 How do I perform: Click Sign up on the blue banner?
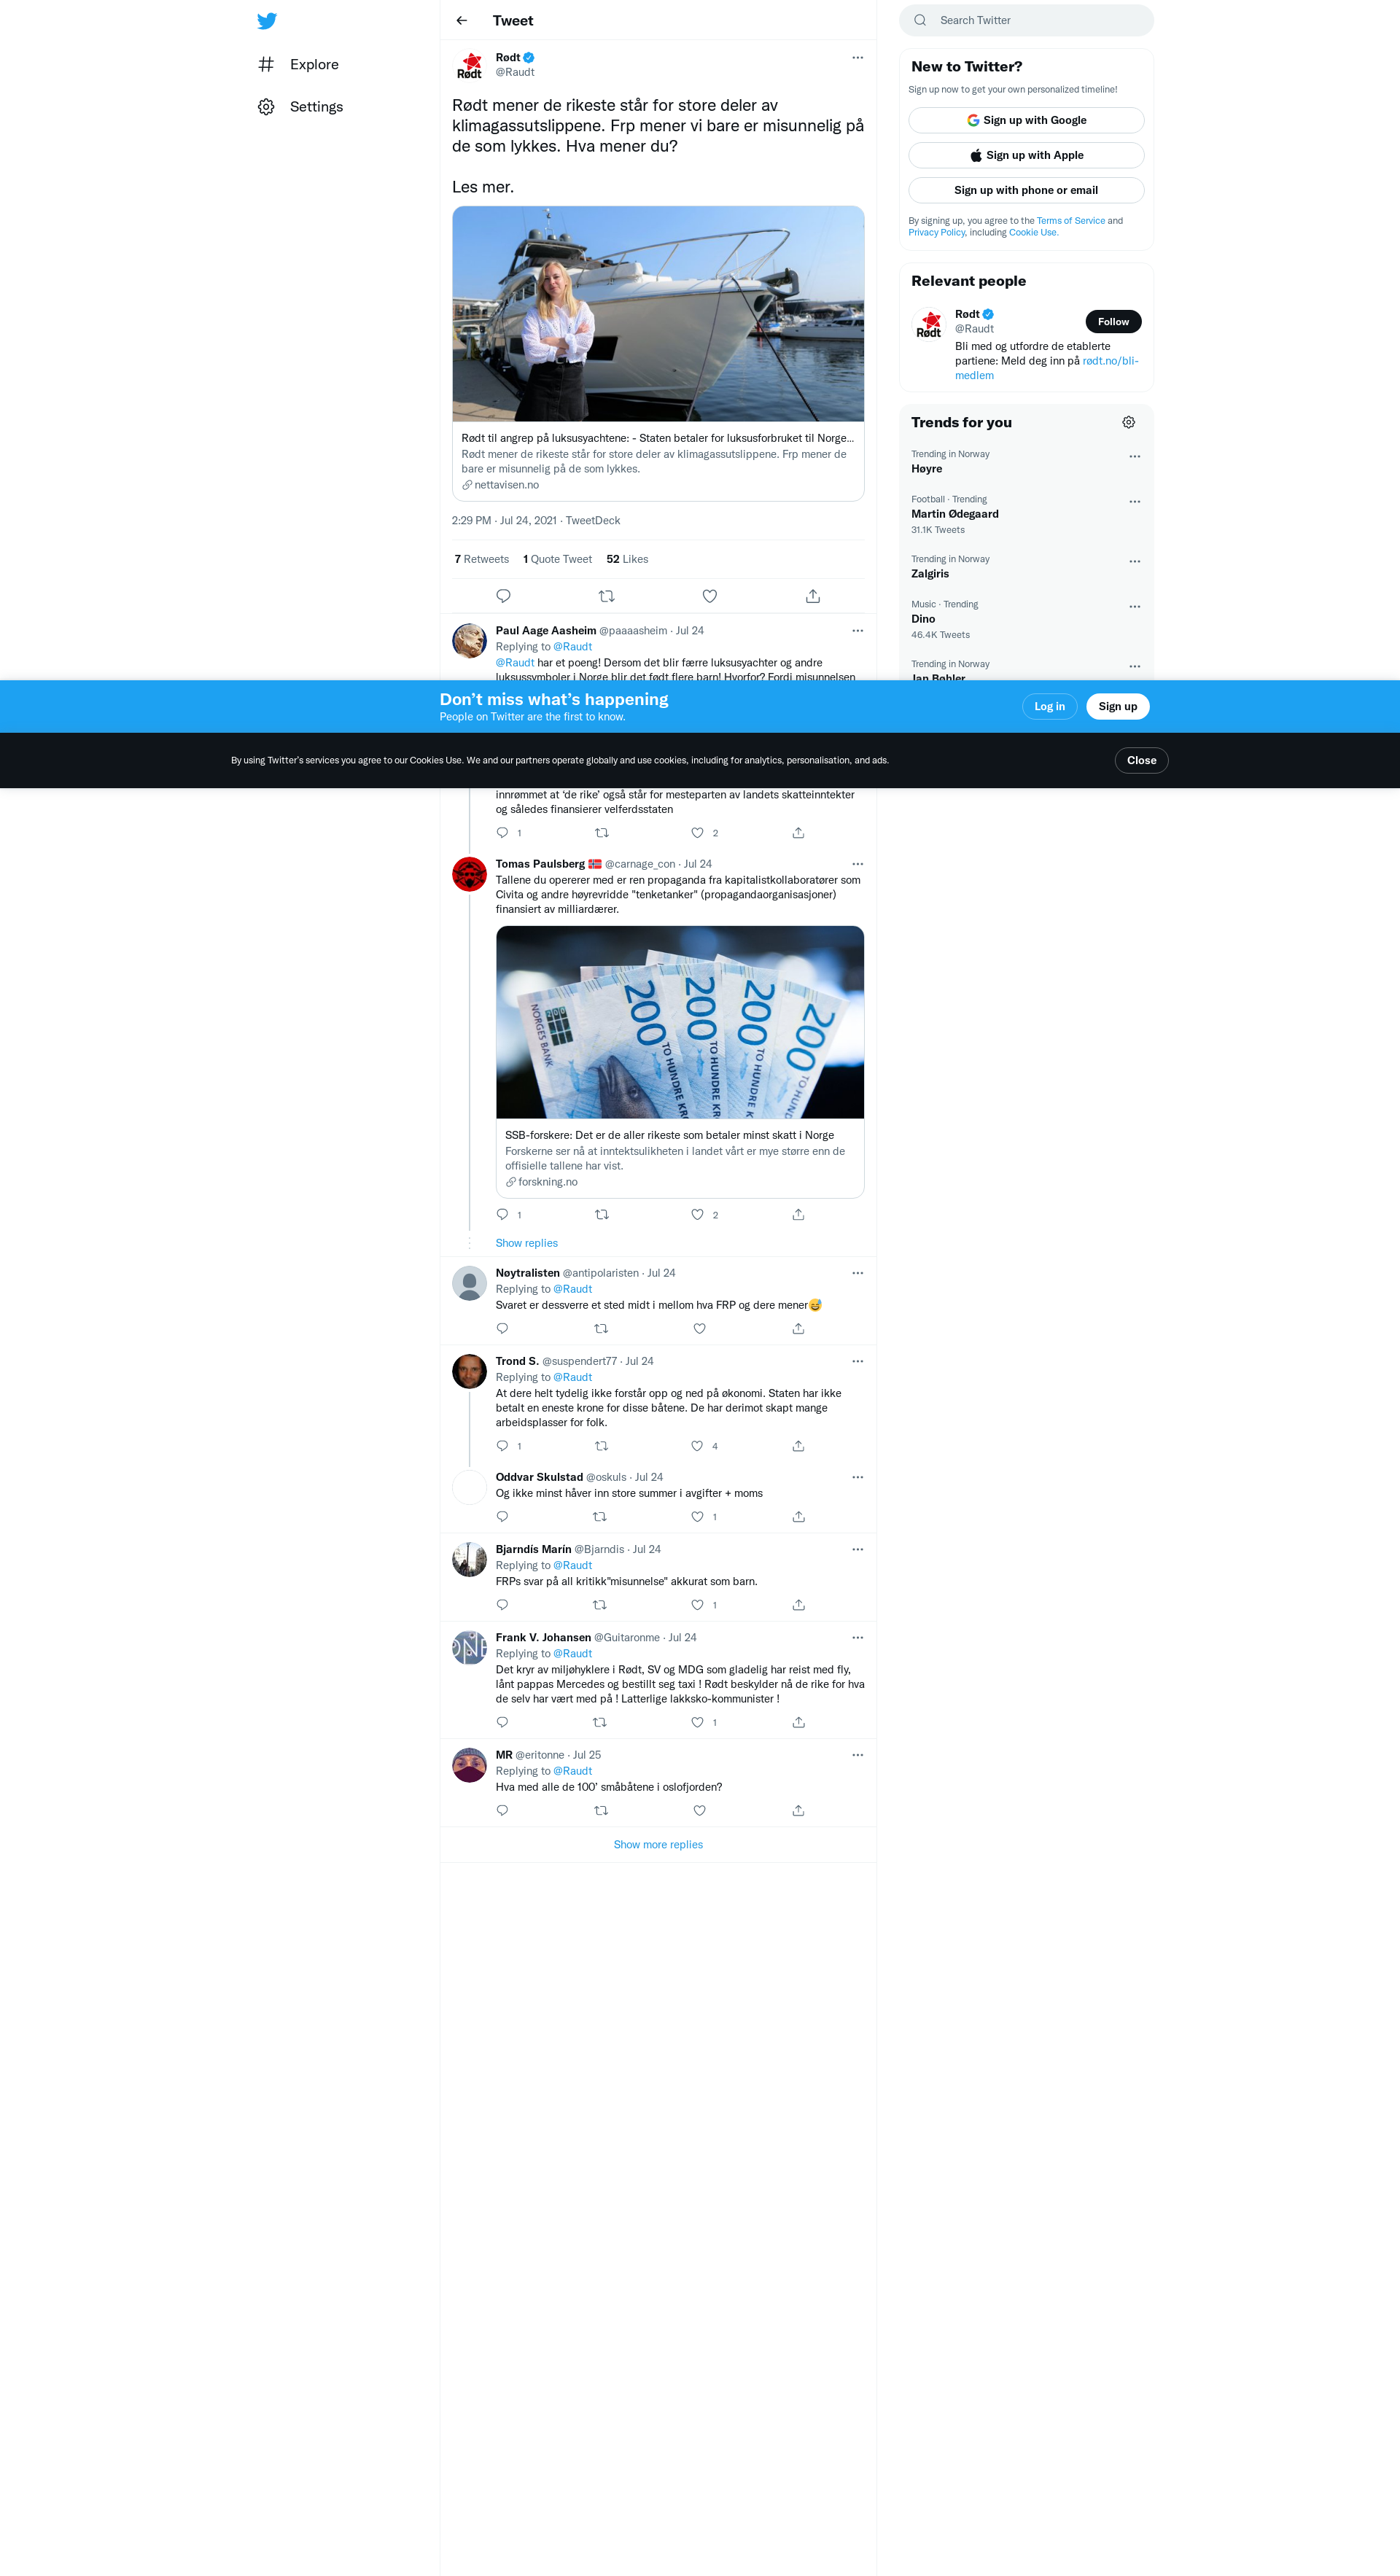(x=1117, y=707)
